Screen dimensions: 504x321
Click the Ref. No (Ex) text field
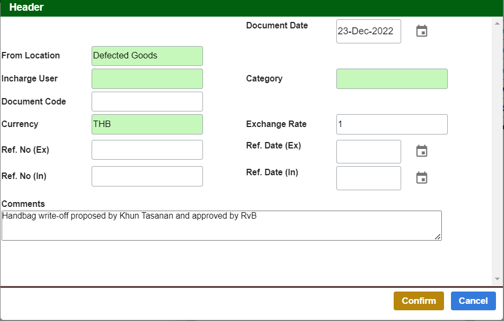tap(147, 150)
